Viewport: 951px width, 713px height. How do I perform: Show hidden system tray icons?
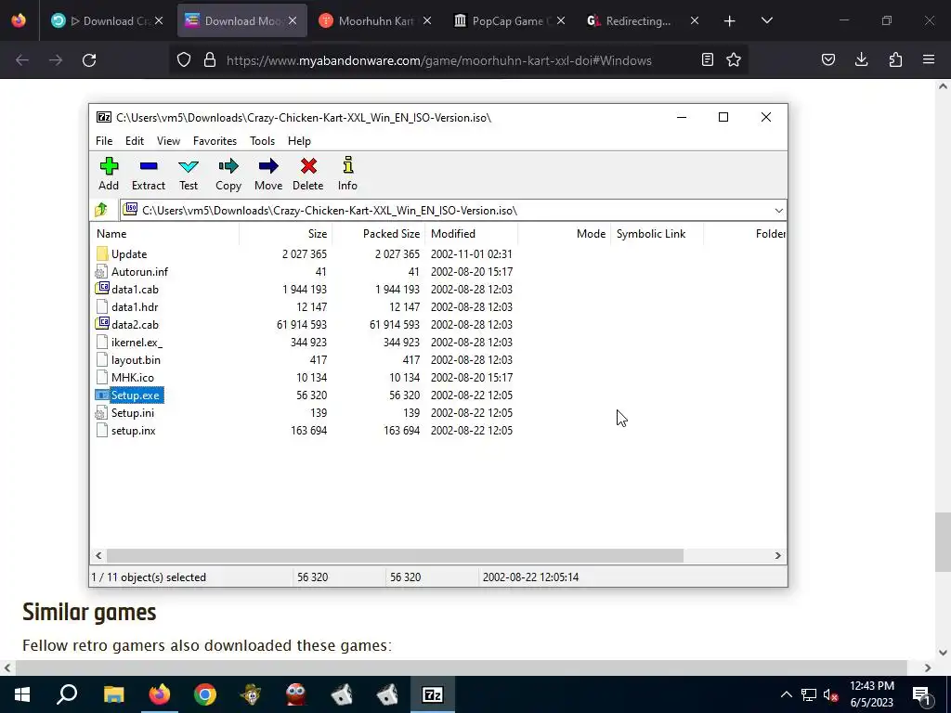pos(786,694)
